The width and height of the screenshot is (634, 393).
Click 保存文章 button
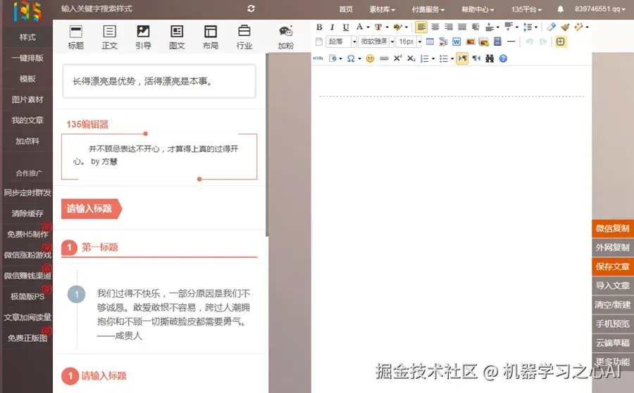click(x=613, y=266)
